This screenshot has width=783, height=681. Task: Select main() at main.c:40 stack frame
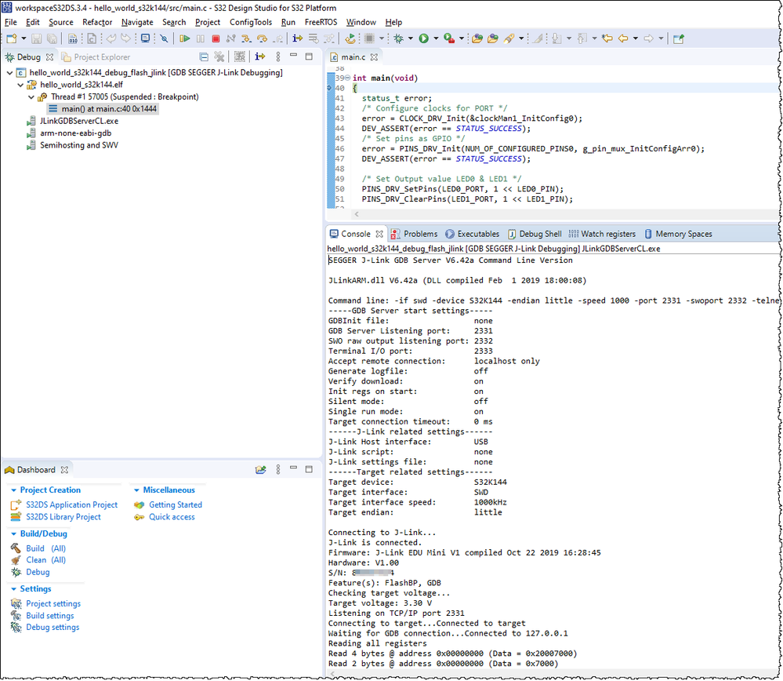point(103,108)
